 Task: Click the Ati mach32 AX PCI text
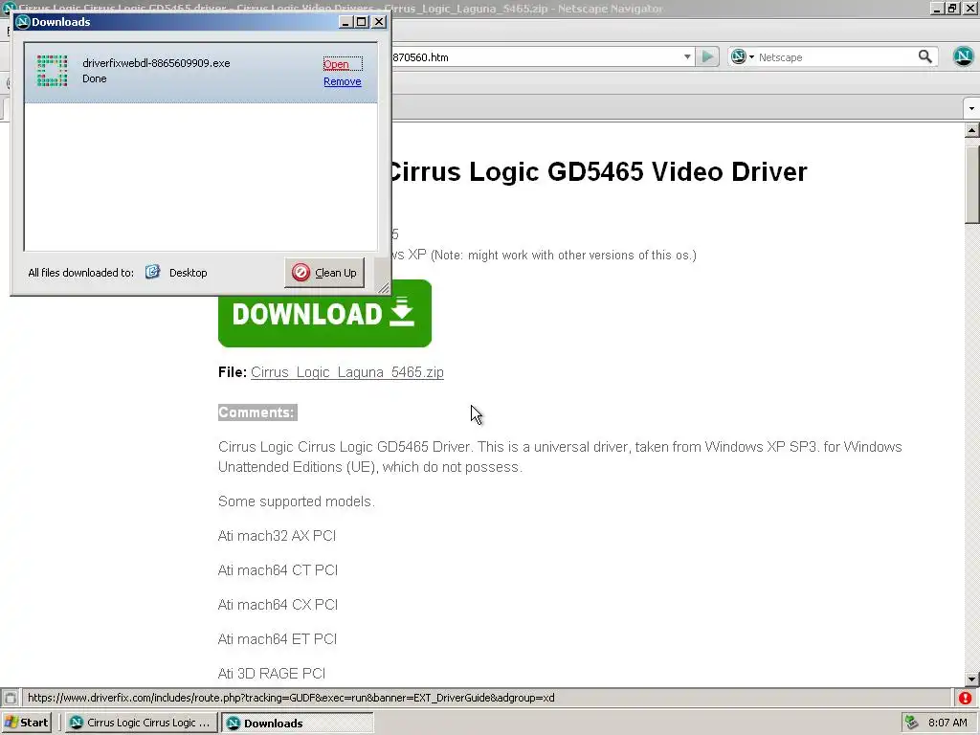click(277, 536)
